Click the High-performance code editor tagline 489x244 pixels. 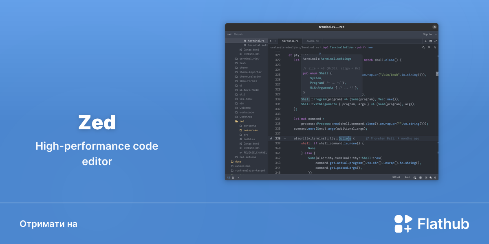pos(97,154)
